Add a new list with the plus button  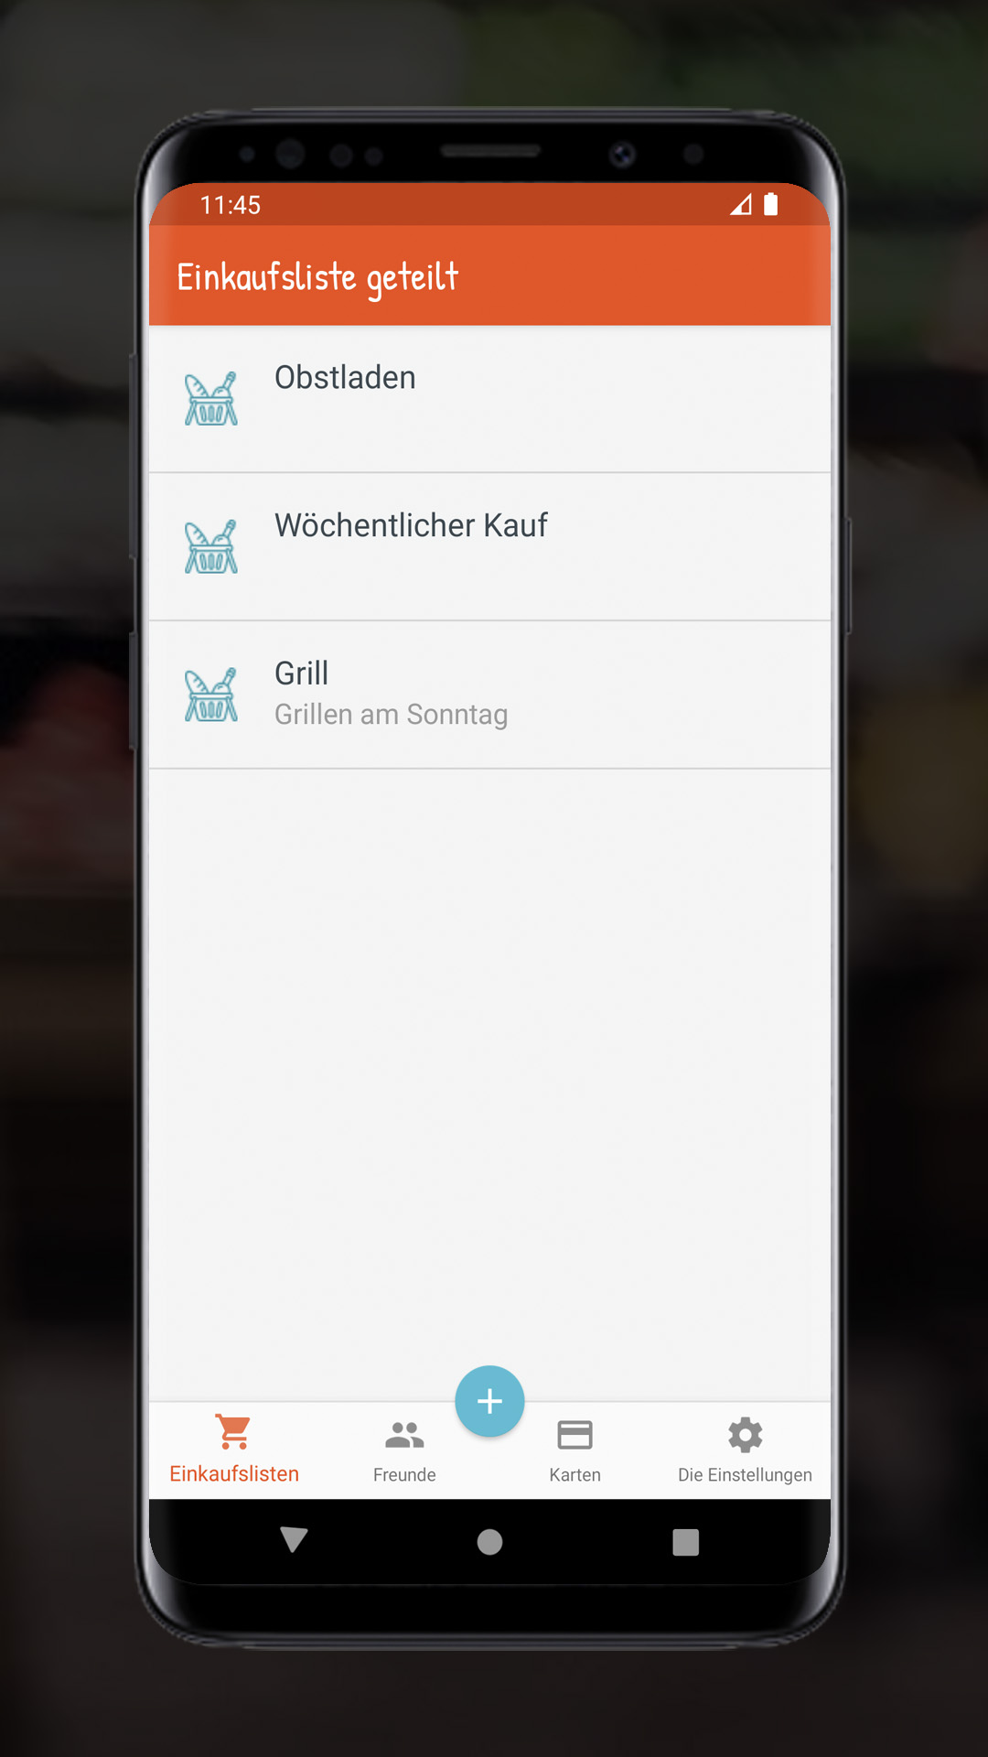(489, 1401)
